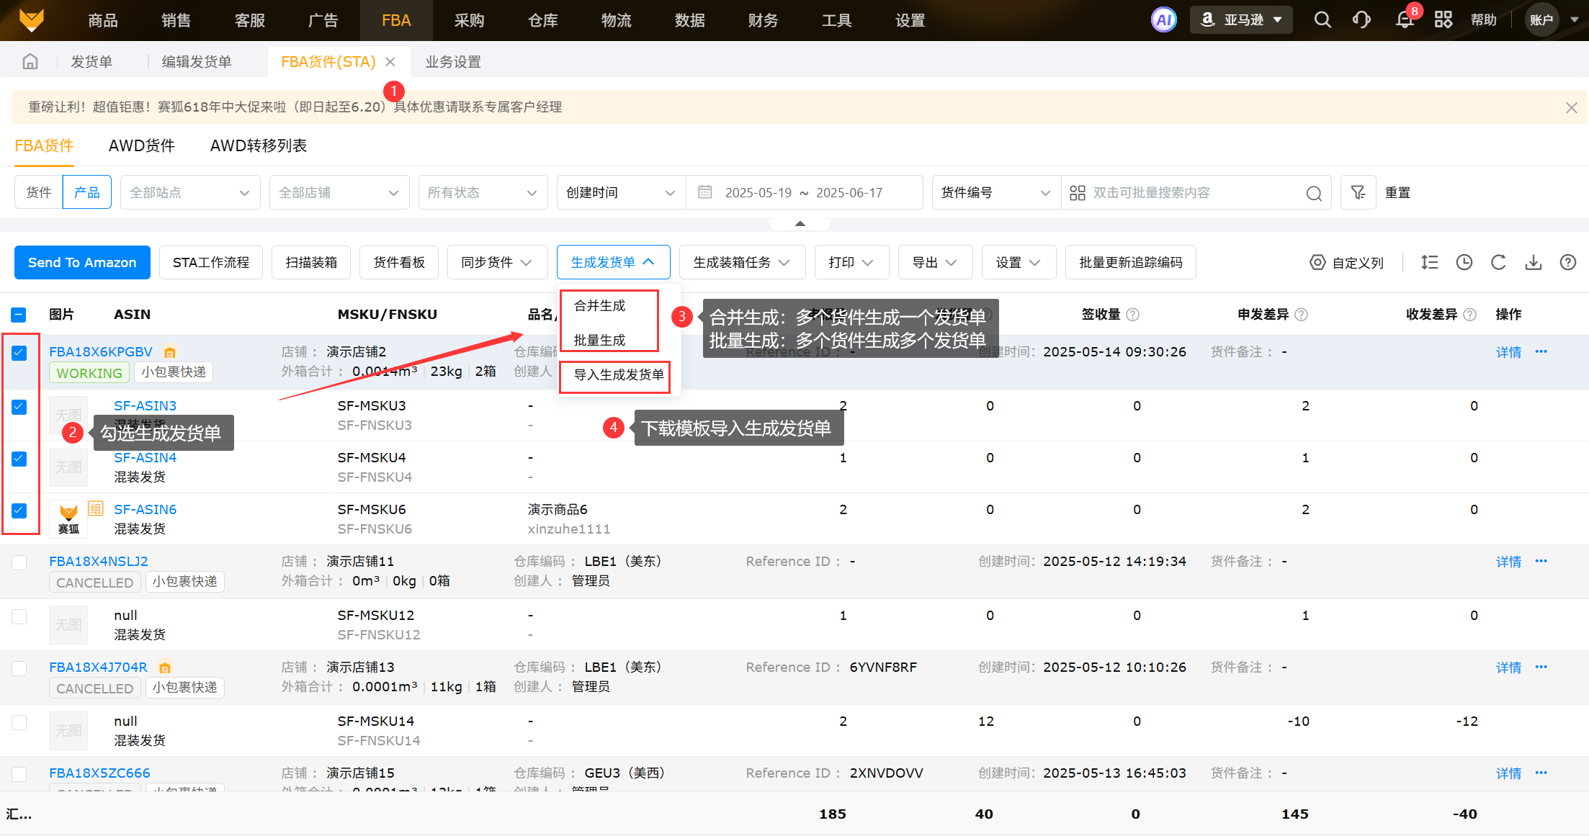Screen dimensions: 1589x836
Task: Click the filter funnel icon
Action: tap(1358, 193)
